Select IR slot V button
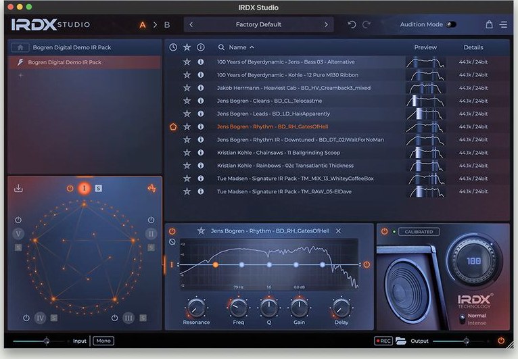 (x=18, y=234)
